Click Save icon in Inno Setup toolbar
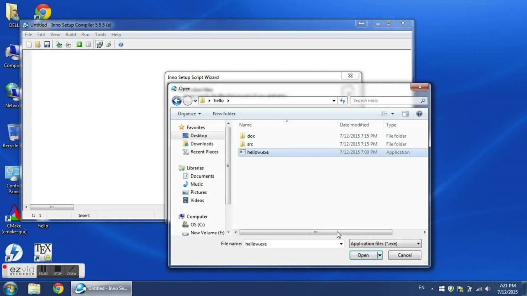The height and width of the screenshot is (296, 527). pyautogui.click(x=47, y=44)
